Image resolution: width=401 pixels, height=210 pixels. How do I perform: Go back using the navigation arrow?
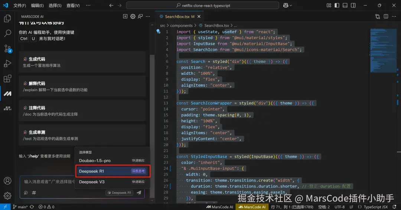[x=111, y=5]
